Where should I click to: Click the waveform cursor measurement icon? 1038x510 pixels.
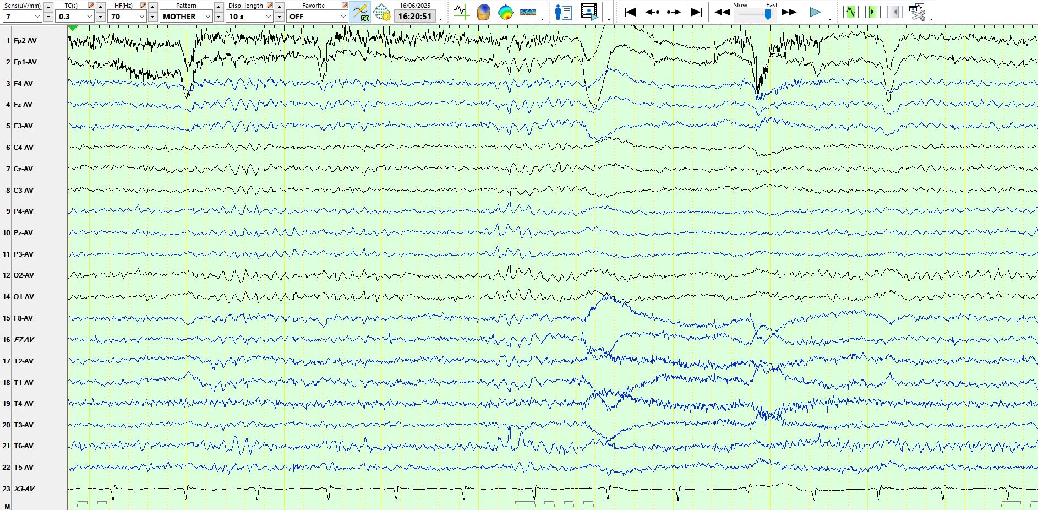[461, 12]
